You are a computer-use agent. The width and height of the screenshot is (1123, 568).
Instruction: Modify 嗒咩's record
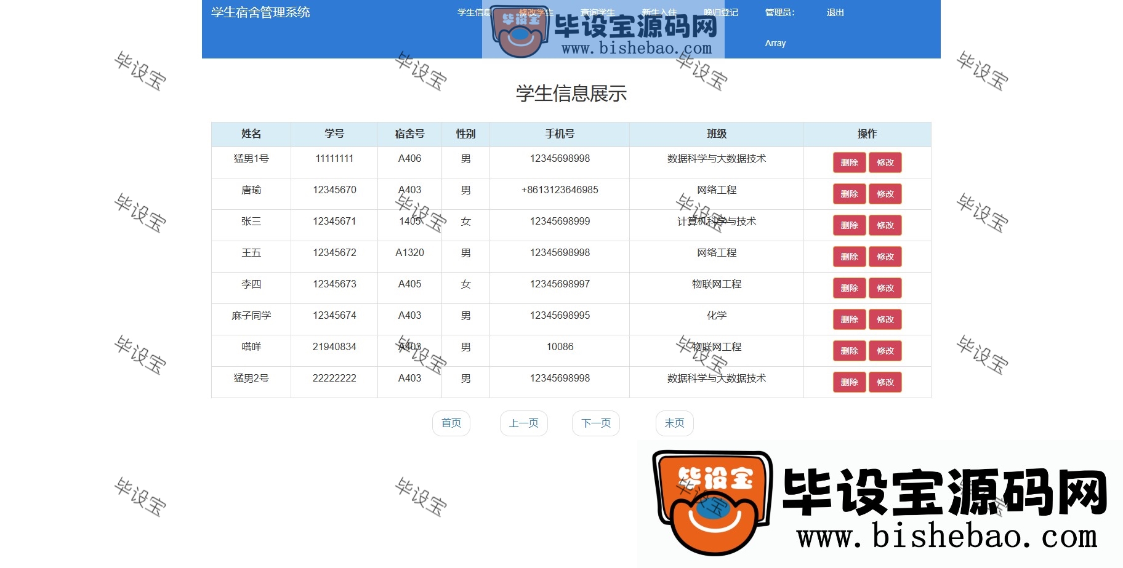click(885, 351)
